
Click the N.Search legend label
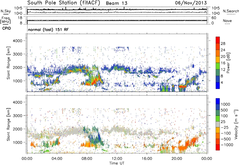[231, 11]
